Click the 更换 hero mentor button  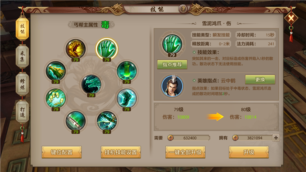coord(260,79)
